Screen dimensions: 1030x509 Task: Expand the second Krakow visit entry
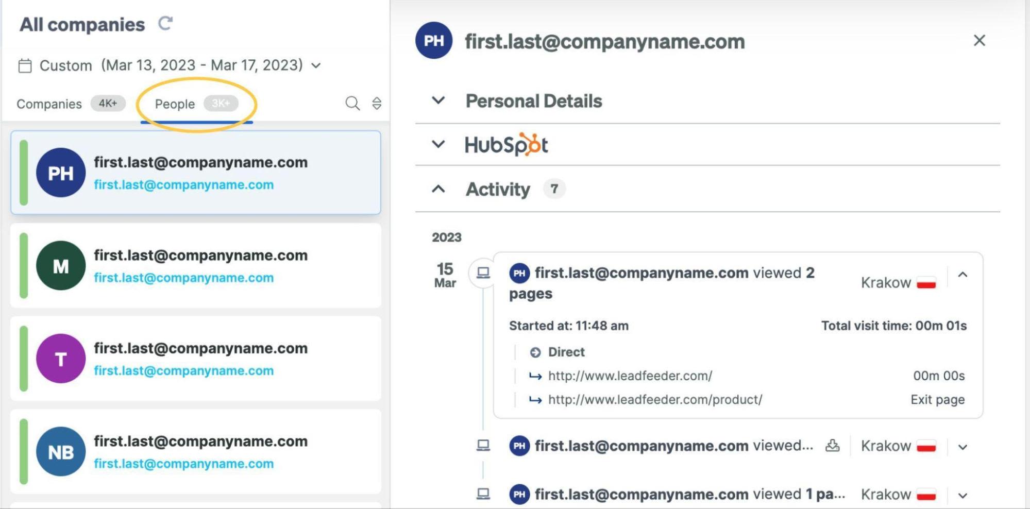pyautogui.click(x=963, y=447)
